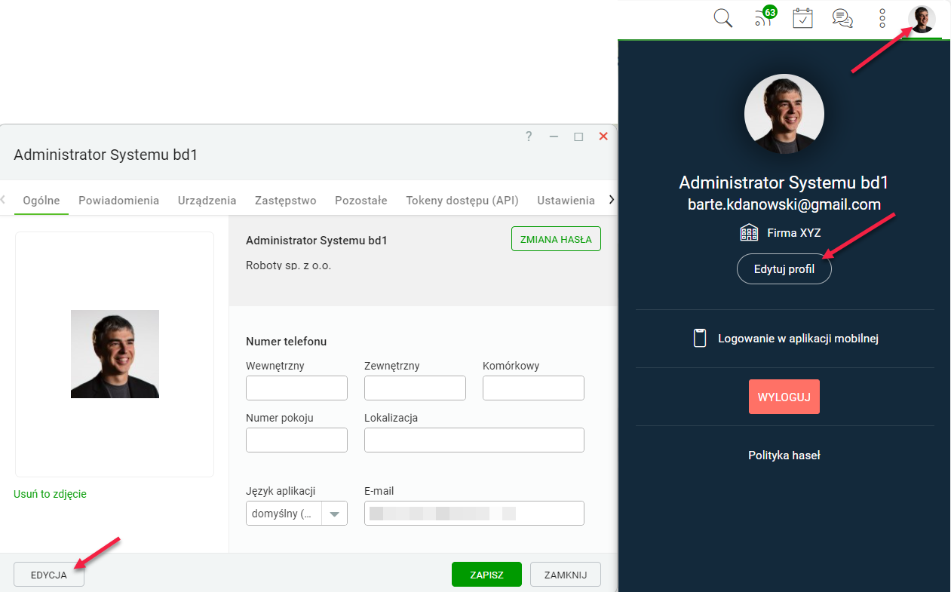The image size is (951, 592).
Task: Switch to the Ustawienia tab
Action: [566, 200]
